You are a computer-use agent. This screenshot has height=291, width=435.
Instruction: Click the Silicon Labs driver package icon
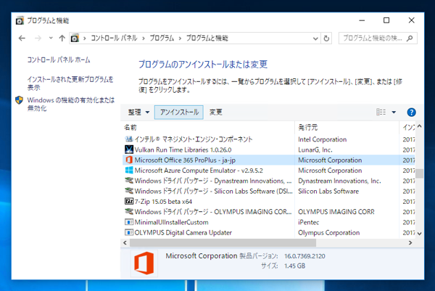[129, 191]
